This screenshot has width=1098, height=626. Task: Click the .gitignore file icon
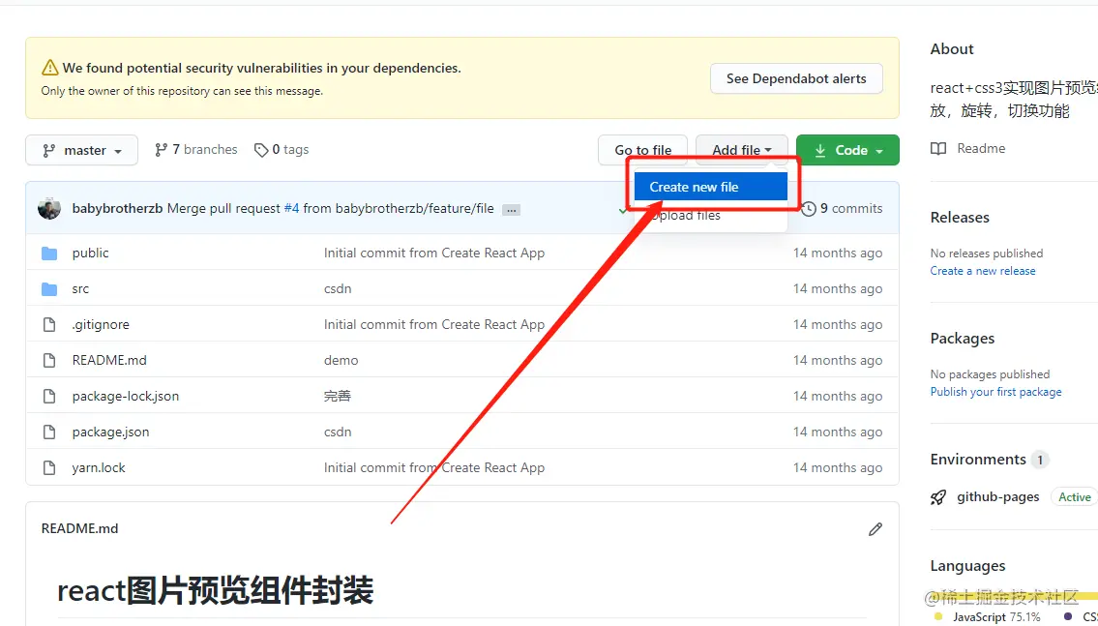[49, 324]
